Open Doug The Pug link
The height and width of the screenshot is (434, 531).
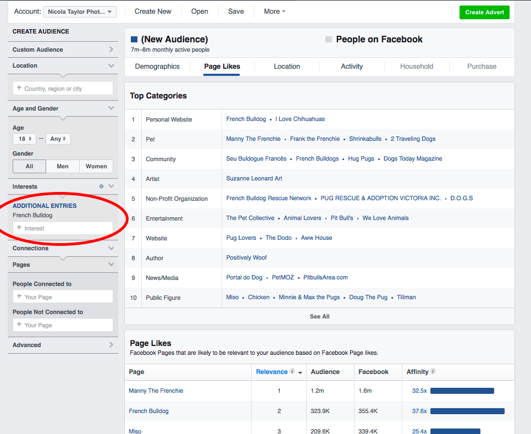368,297
